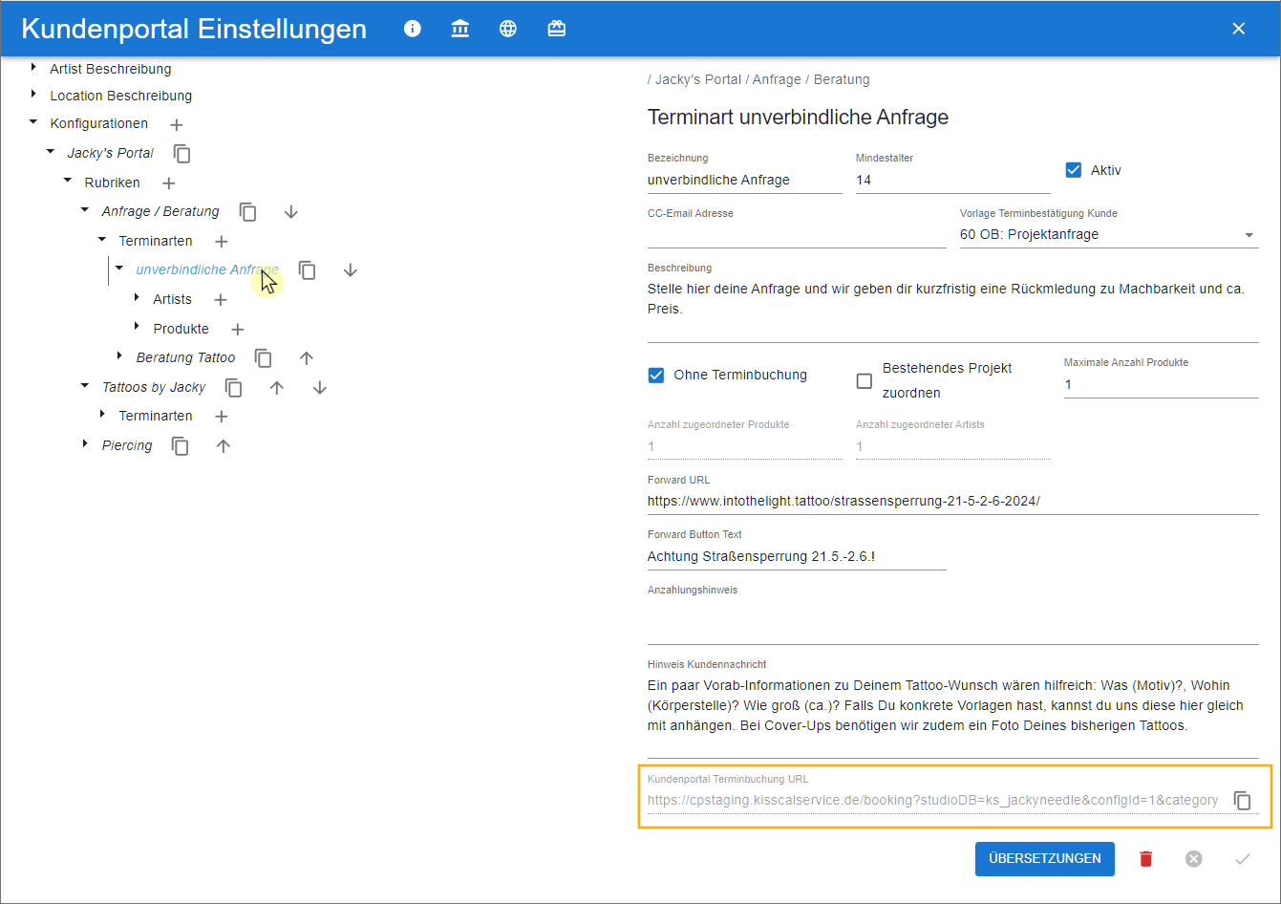The image size is (1281, 904).
Task: Collapse Jacky's Portal node
Action: point(51,152)
